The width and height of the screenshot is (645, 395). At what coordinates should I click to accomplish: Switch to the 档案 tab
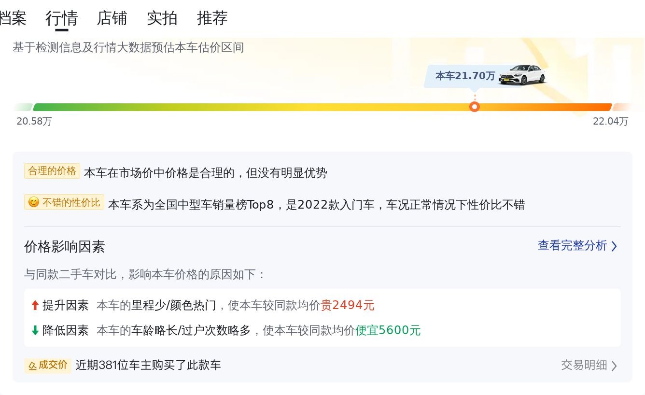point(13,18)
